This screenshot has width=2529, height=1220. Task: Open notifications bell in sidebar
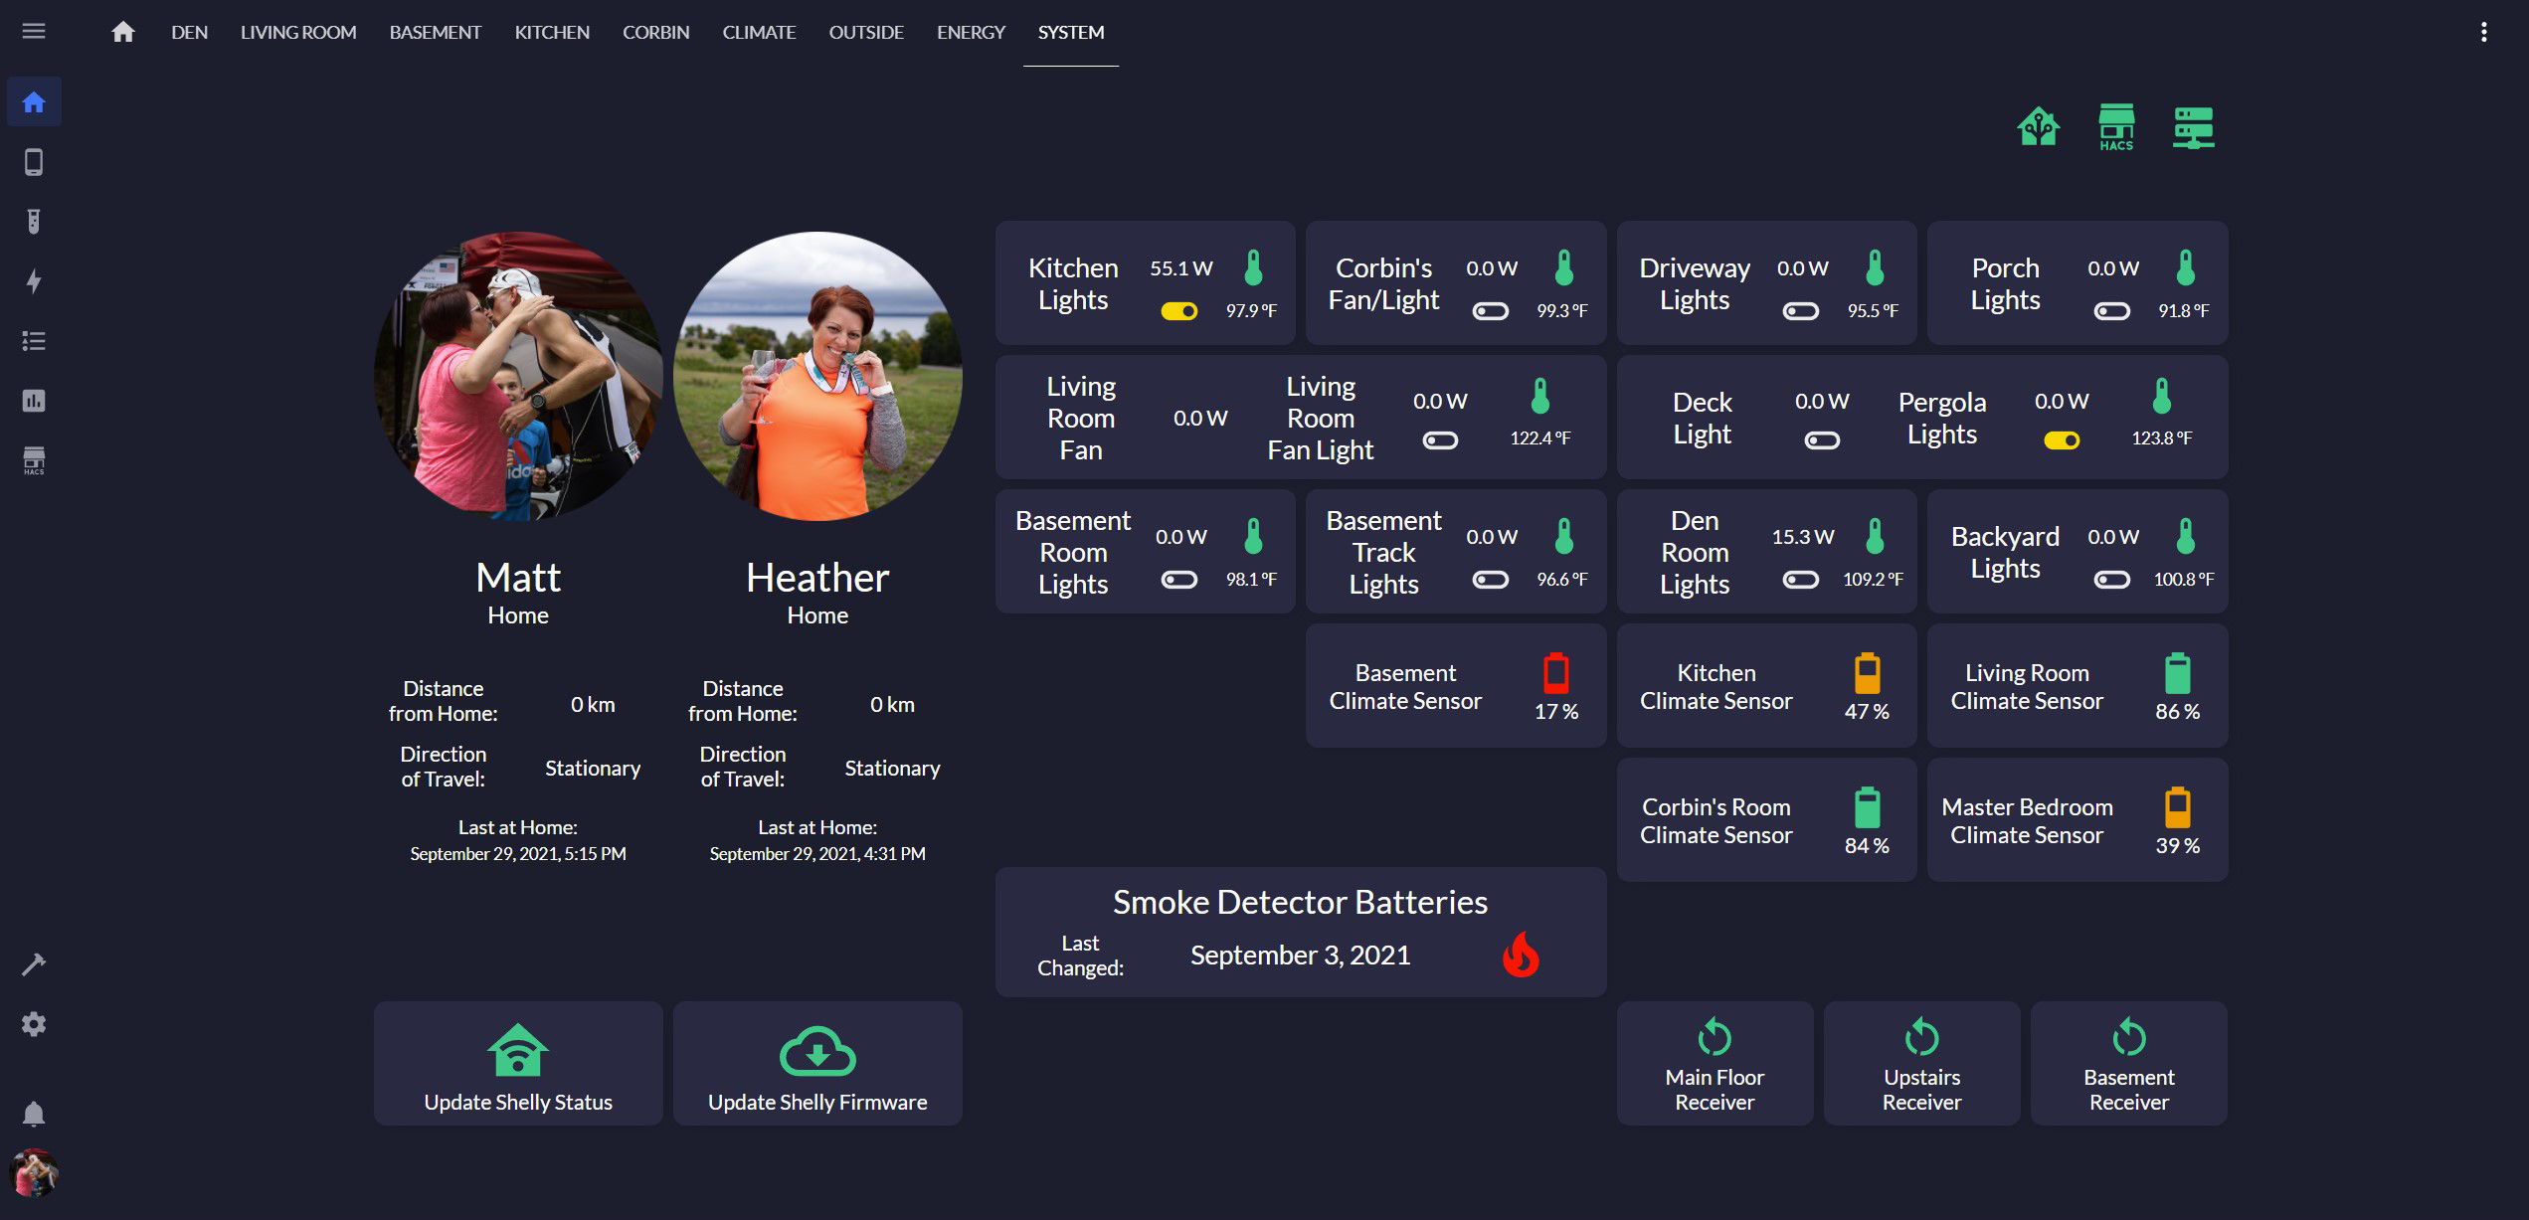point(34,1114)
